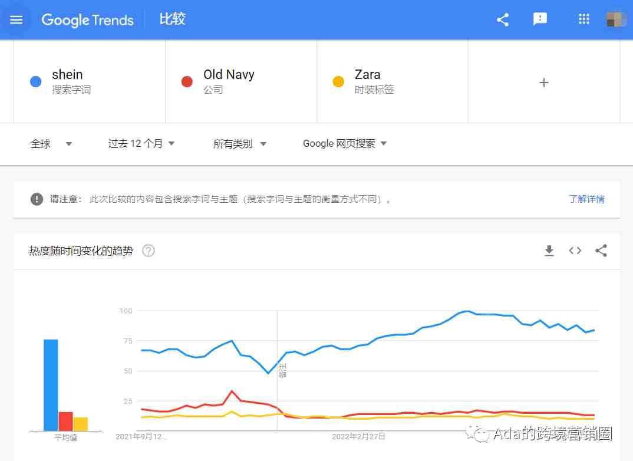
Task: Share the interest over time chart
Action: [601, 251]
